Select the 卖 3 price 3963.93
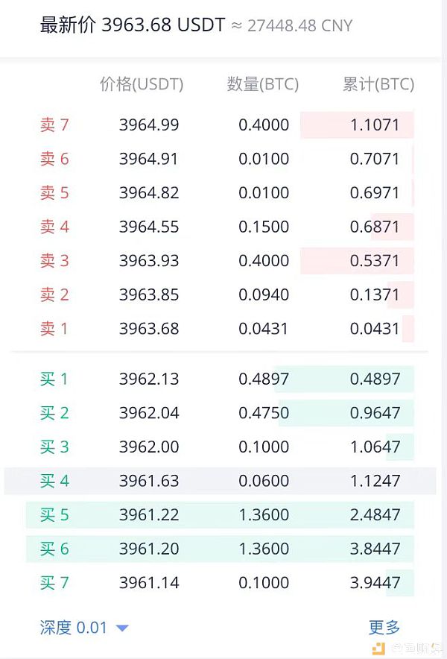The width and height of the screenshot is (447, 659). point(149,261)
